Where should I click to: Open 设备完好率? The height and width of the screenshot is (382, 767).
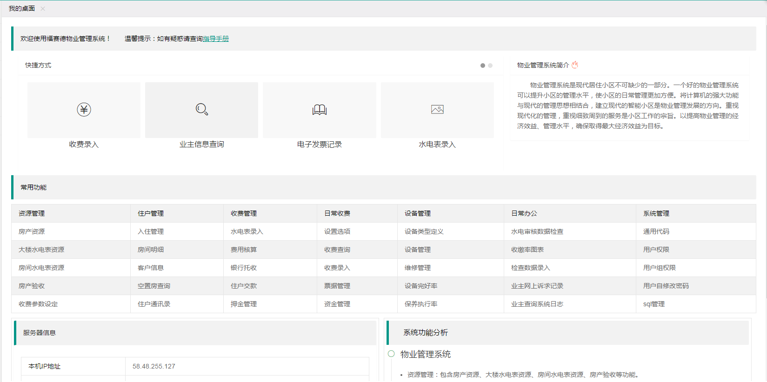pos(421,286)
